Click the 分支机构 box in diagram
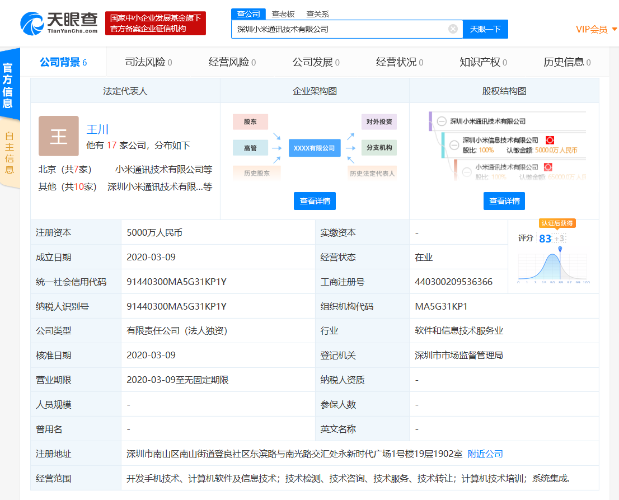This screenshot has height=500, width=619. [379, 148]
